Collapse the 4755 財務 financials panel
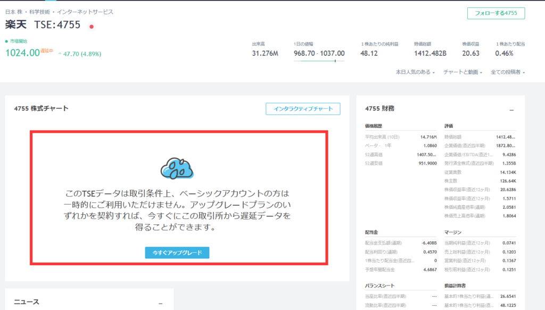 pos(511,110)
